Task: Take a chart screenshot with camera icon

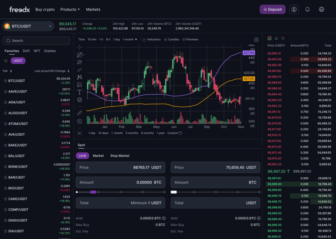Action: (x=256, y=39)
